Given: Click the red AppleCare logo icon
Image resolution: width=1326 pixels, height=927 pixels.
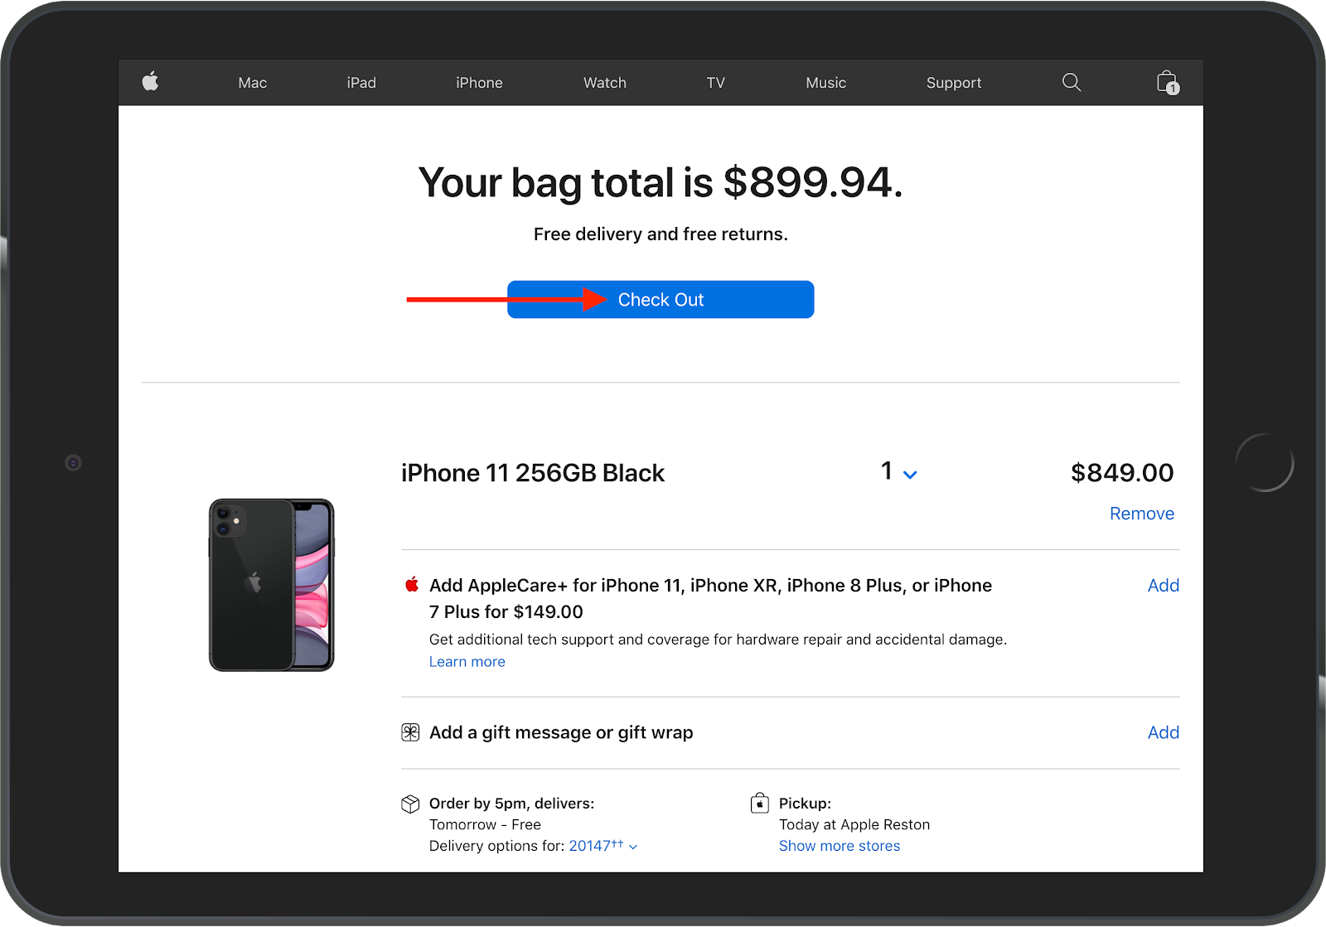Looking at the screenshot, I should pos(412,585).
